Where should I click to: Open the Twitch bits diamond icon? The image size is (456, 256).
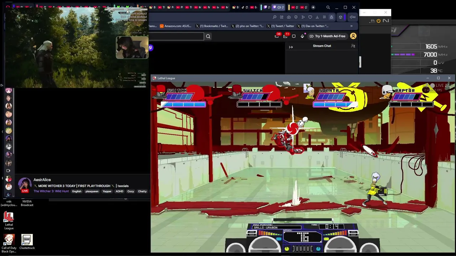pyautogui.click(x=302, y=36)
